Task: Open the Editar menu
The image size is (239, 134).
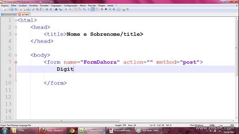Action: point(13,6)
